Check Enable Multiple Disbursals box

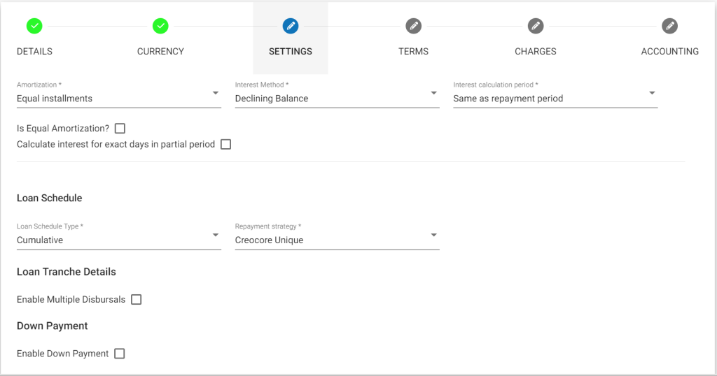[137, 300]
